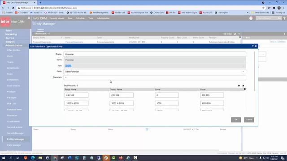Edit Upper value 999.999
Image resolution: width=287 pixels, height=161 pixels.
click(212, 95)
